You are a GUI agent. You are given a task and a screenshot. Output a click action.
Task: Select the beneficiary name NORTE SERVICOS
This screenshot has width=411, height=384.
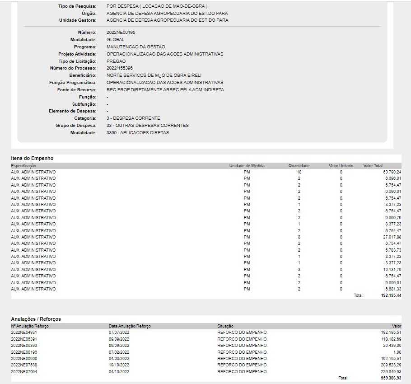[154, 75]
